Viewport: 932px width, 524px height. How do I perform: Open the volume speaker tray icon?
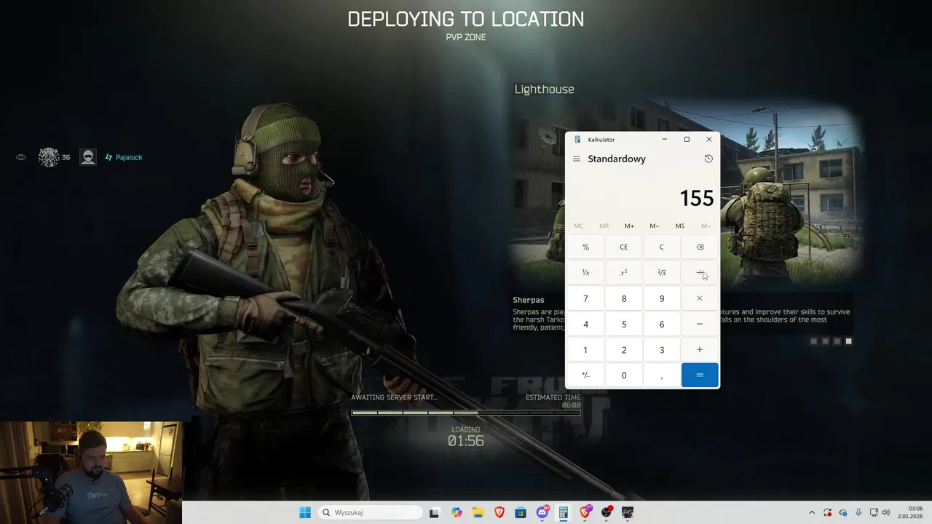tap(886, 512)
